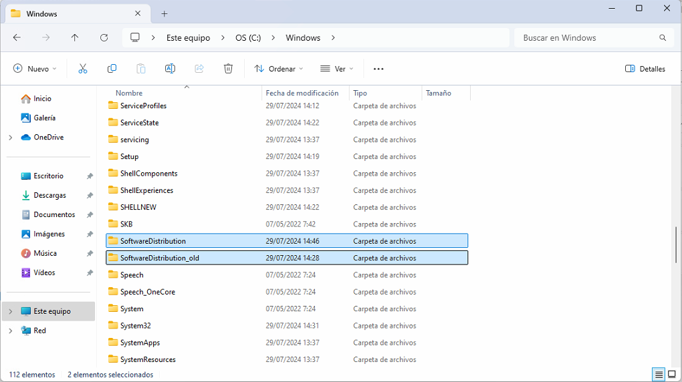Select the Speech_OneCore folder name
682x382 pixels.
[x=148, y=292]
